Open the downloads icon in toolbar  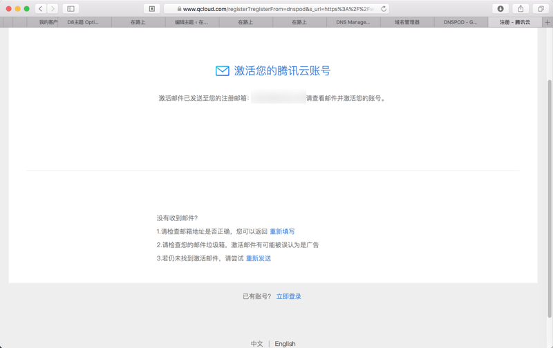point(500,9)
